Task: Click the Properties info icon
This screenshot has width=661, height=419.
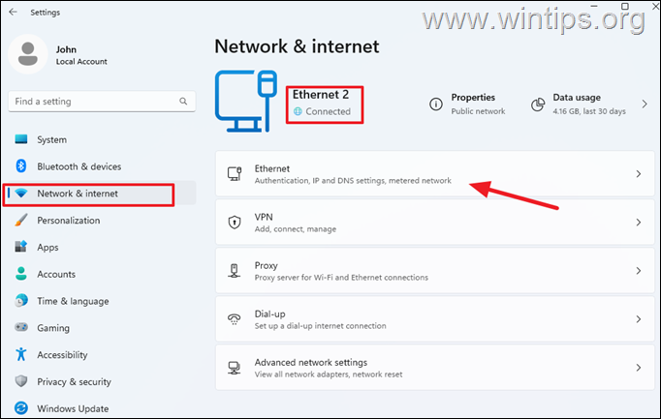Action: 435,104
